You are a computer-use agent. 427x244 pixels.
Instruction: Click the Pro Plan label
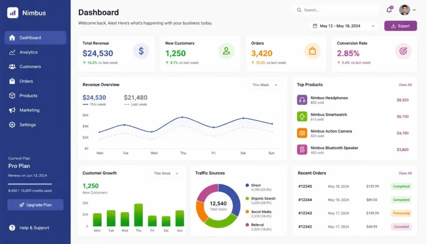tap(19, 166)
